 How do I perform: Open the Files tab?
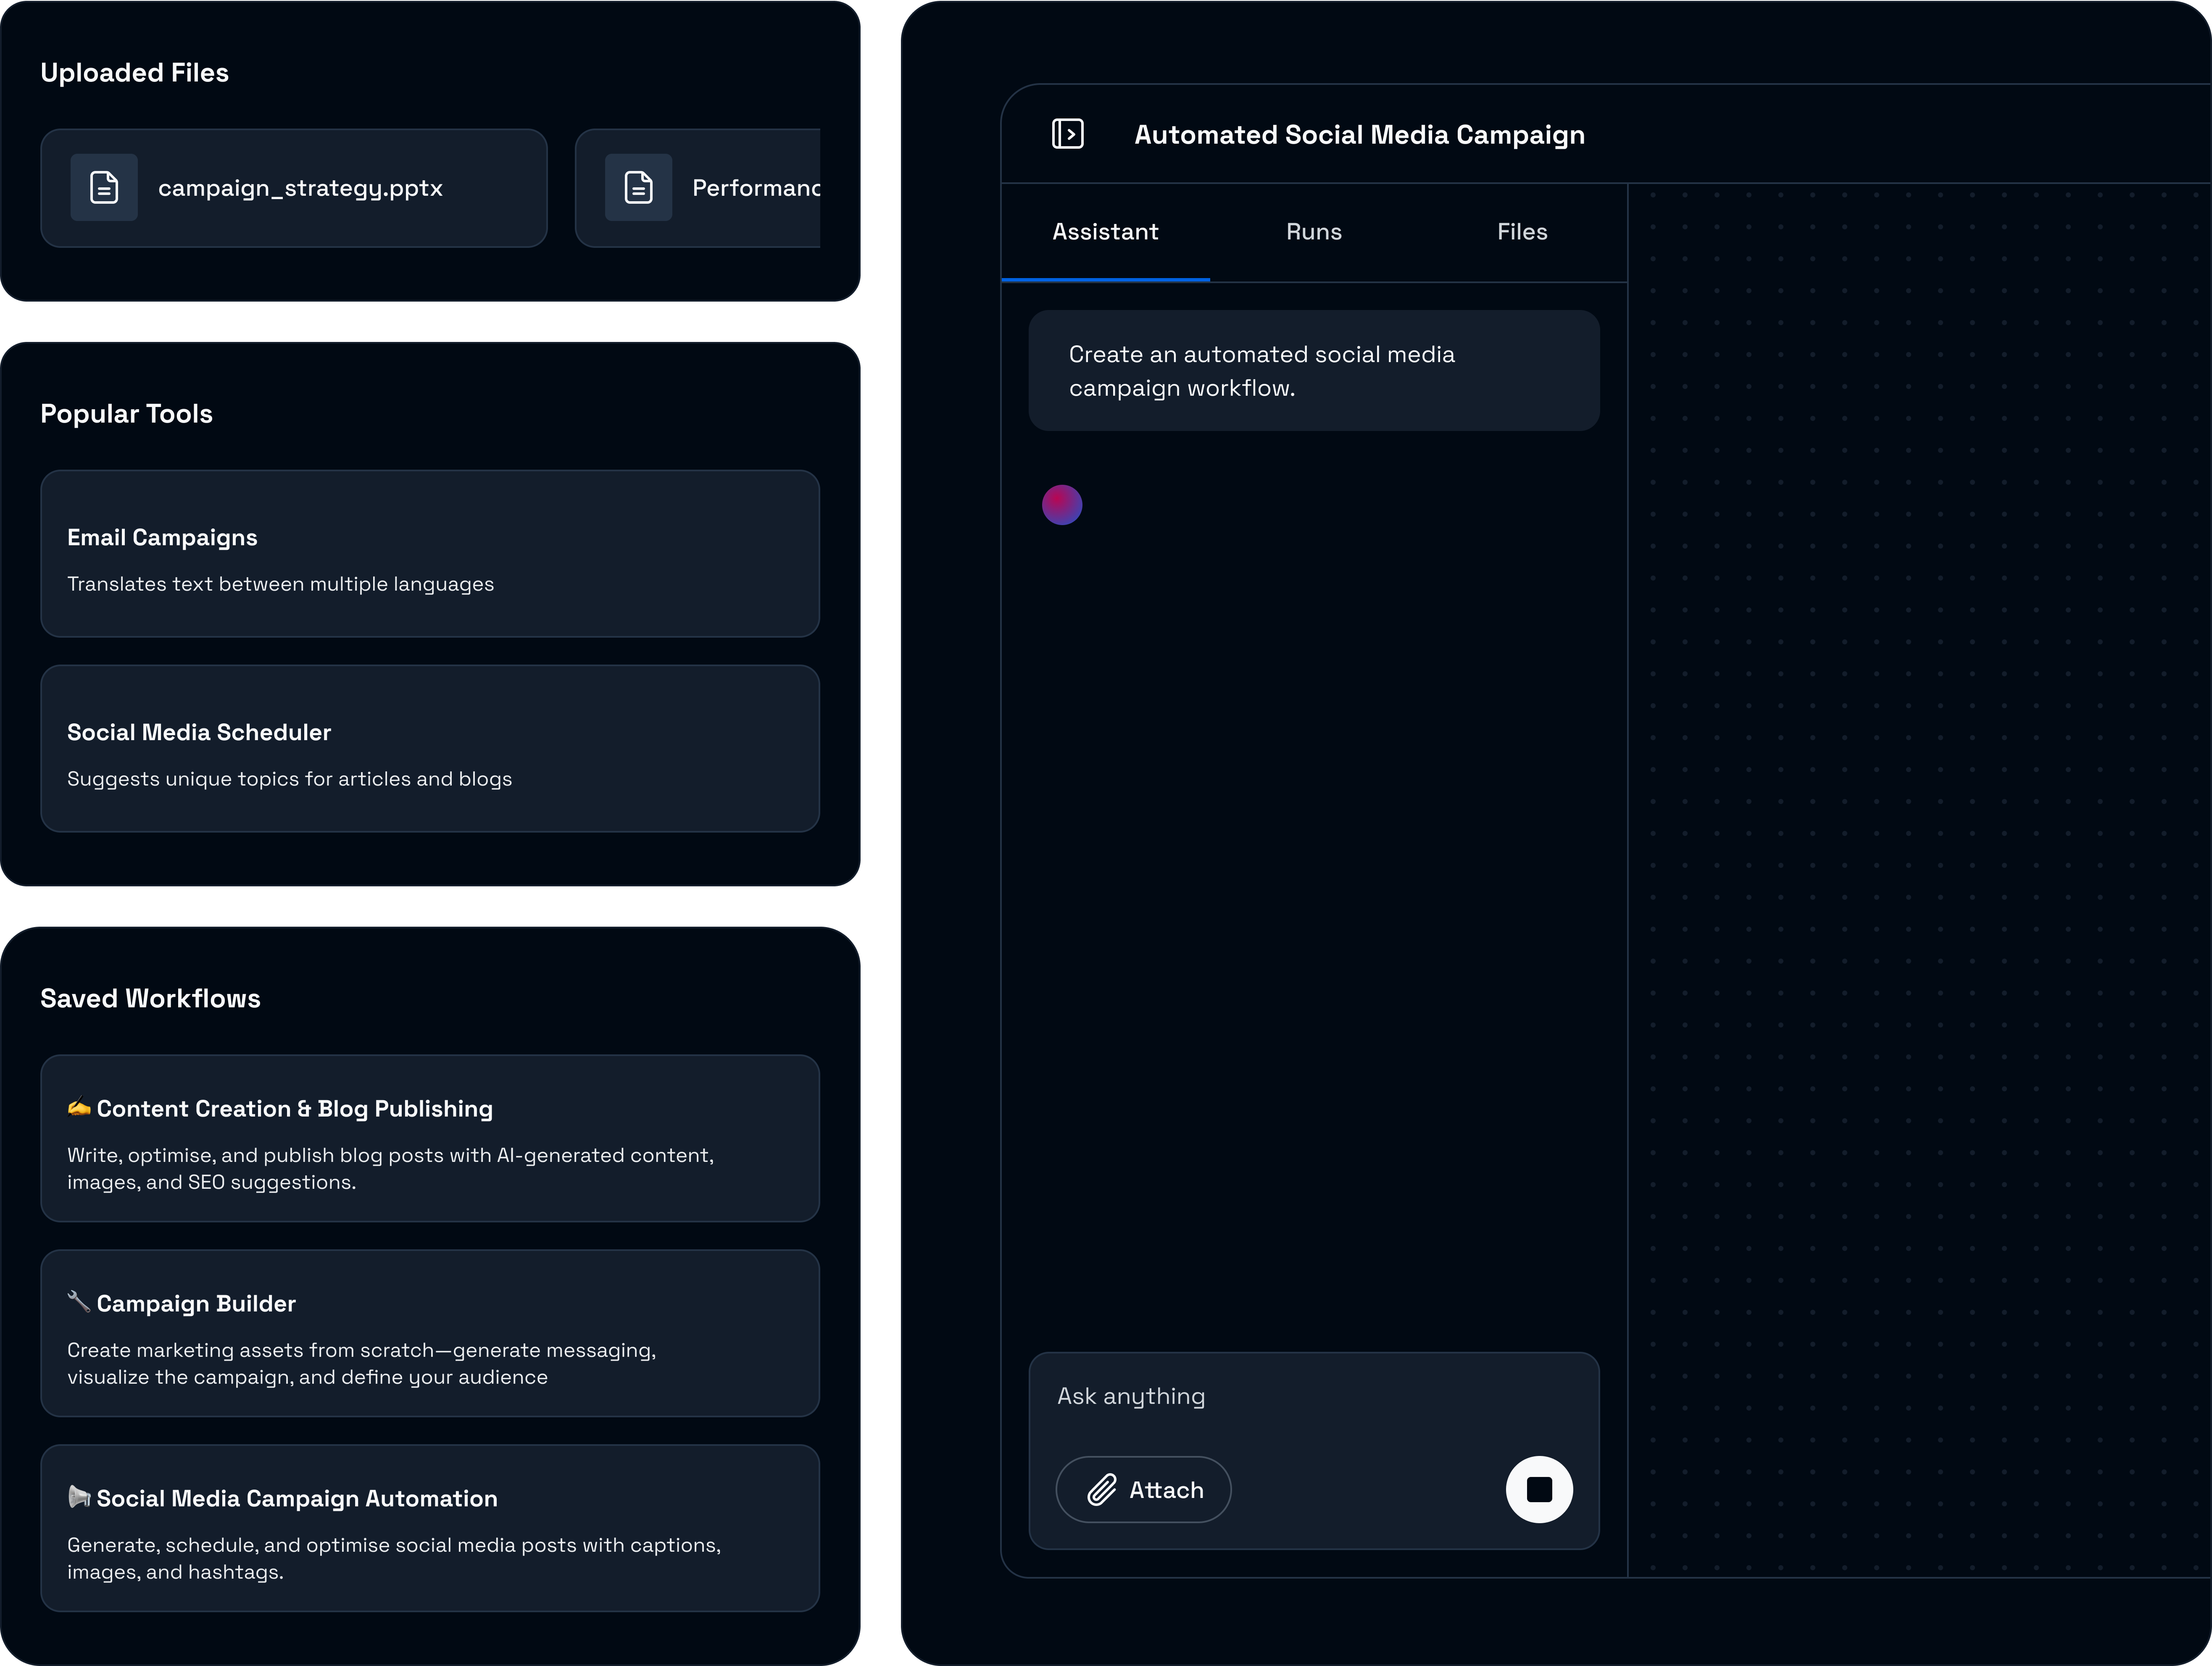point(1522,232)
